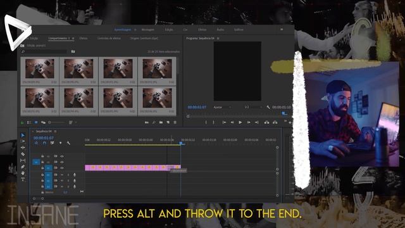The image size is (405, 228).
Task: Open the program monitor button editor plus
Action: (x=290, y=122)
